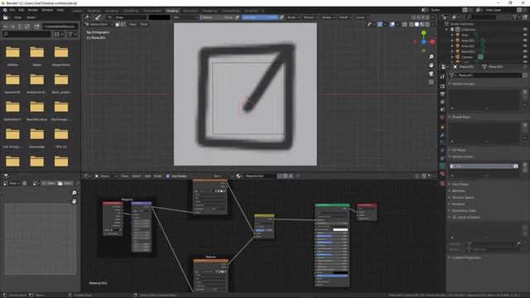
Task: Expand the UV Maps panel
Action: point(459,150)
